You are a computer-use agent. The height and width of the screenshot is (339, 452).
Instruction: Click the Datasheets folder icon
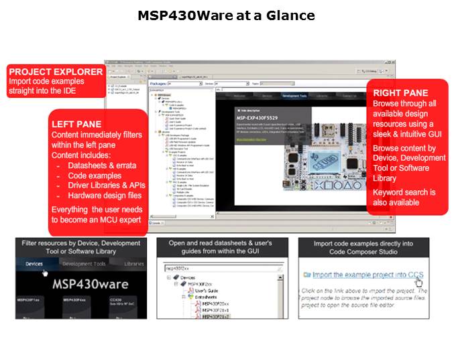pyautogui.click(x=191, y=297)
